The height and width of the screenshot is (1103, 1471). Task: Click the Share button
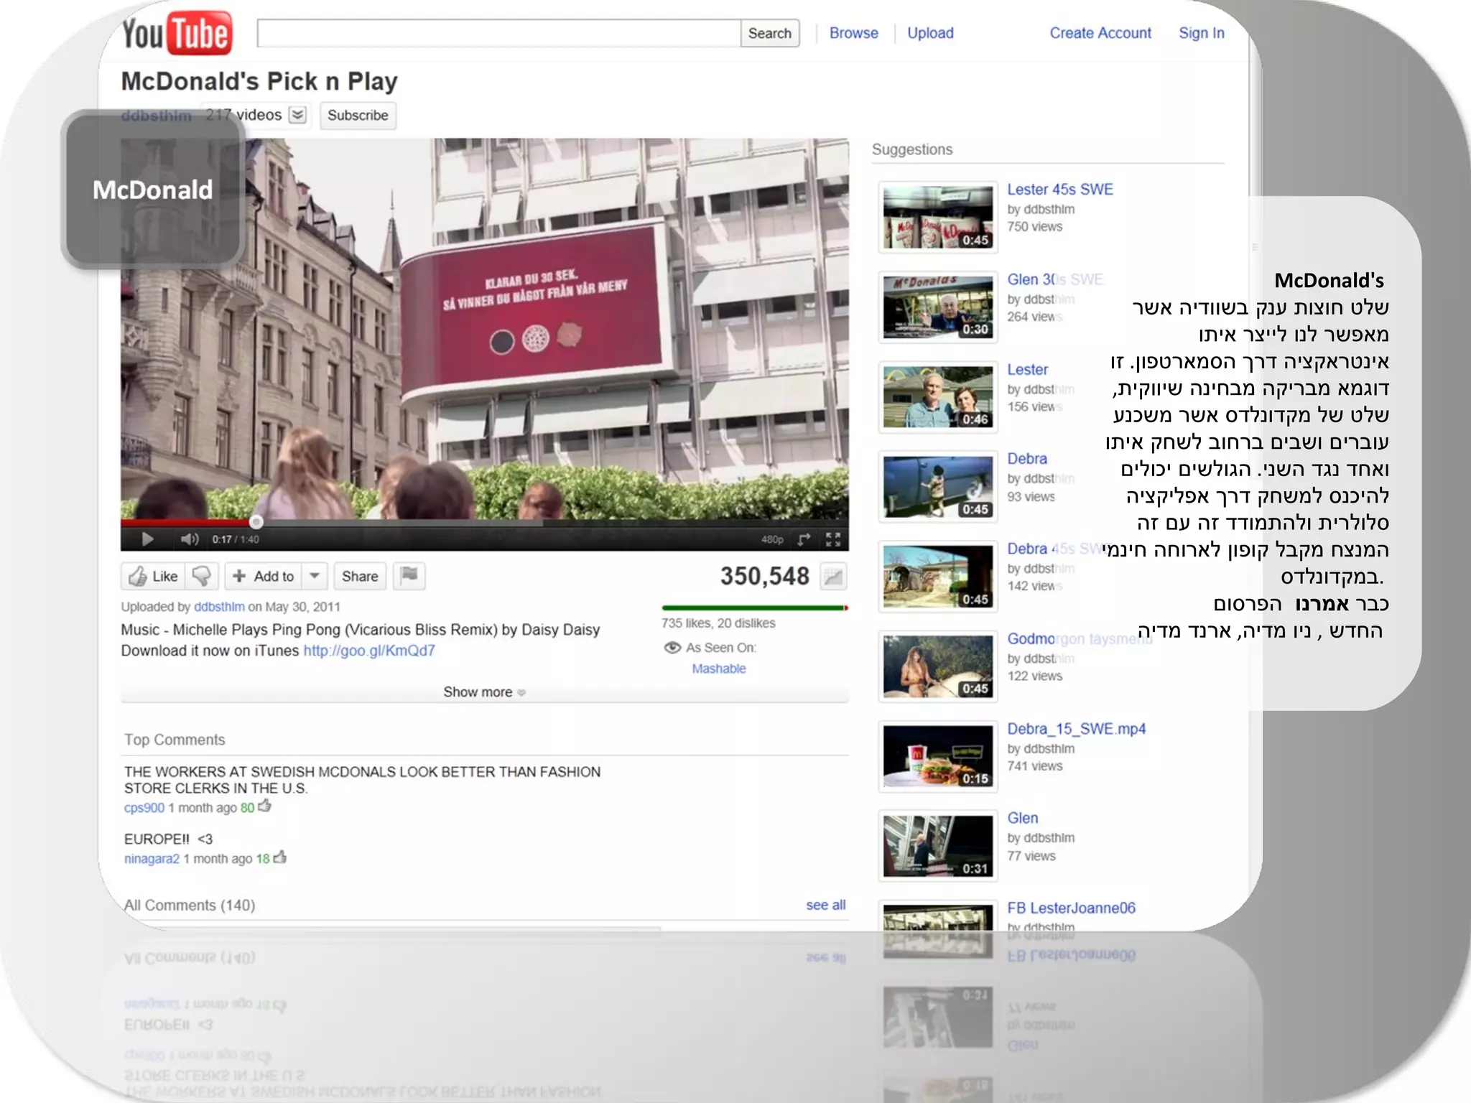tap(360, 576)
